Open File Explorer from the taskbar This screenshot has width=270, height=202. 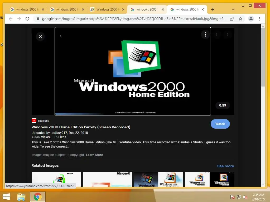click(21, 197)
